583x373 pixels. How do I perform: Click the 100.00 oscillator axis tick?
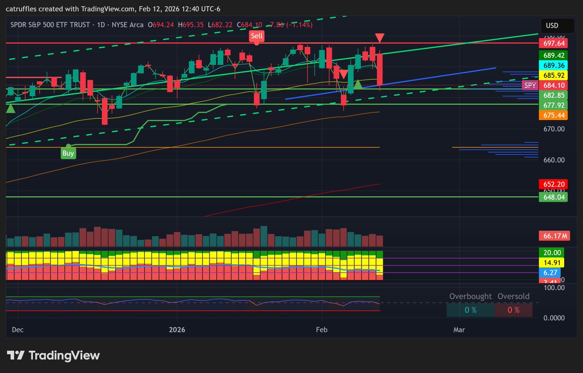click(554, 287)
